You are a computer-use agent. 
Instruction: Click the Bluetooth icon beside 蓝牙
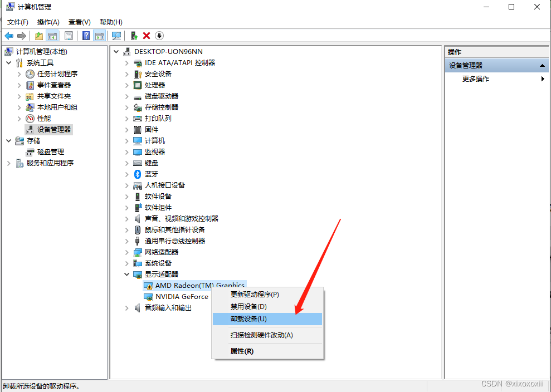point(138,174)
